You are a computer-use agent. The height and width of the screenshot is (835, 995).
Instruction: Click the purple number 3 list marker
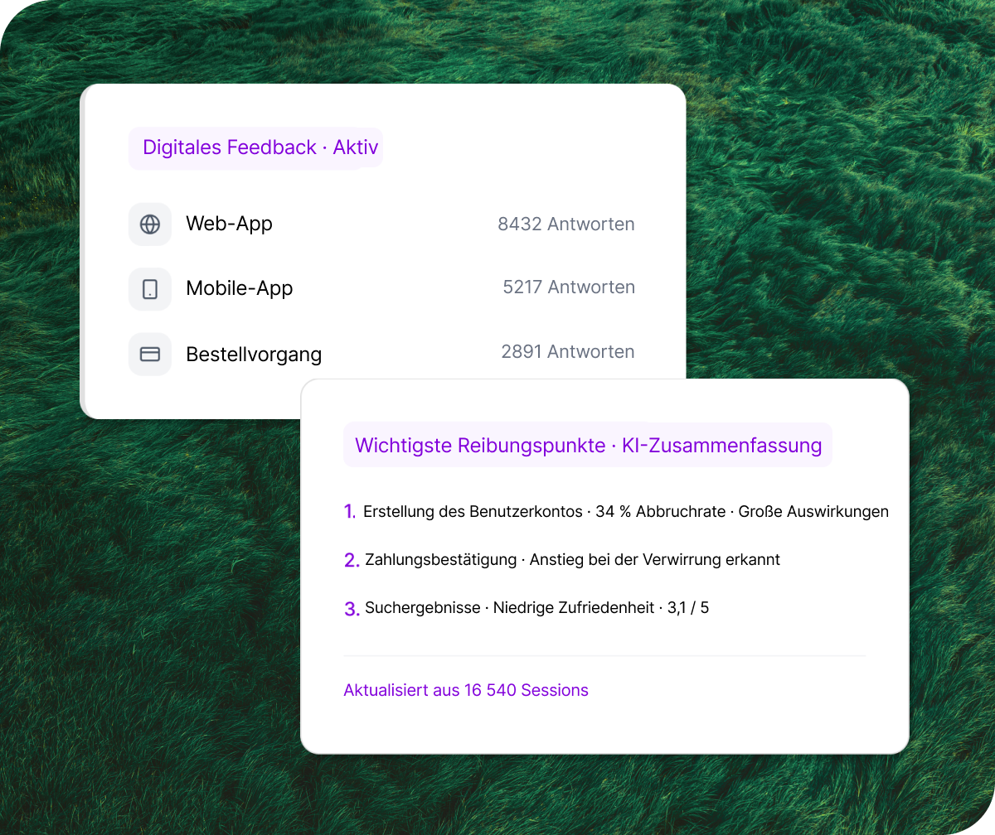[352, 609]
